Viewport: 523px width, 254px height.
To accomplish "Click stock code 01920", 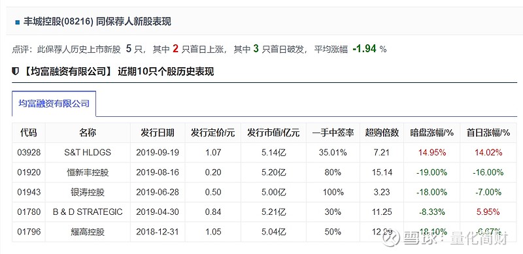I will coord(29,172).
